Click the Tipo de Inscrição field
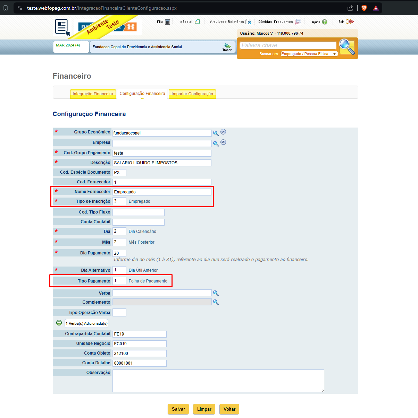Screen dimensions: 418x418 119,201
